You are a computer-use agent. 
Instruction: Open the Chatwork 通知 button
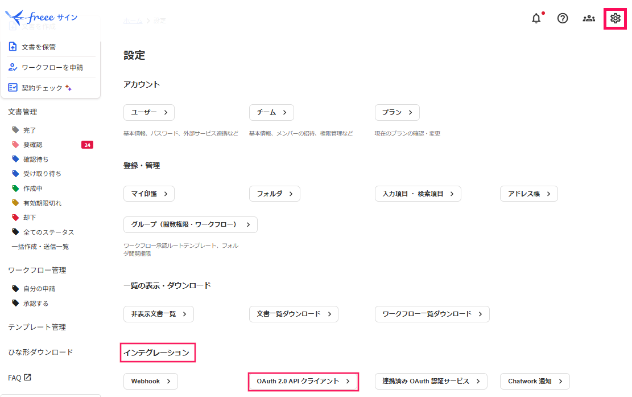[535, 381]
